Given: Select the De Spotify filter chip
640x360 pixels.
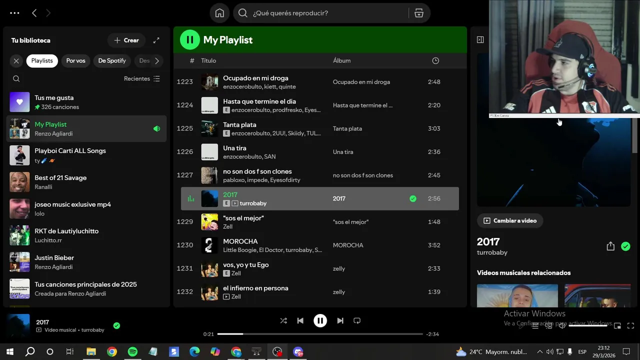Looking at the screenshot, I should (x=112, y=60).
